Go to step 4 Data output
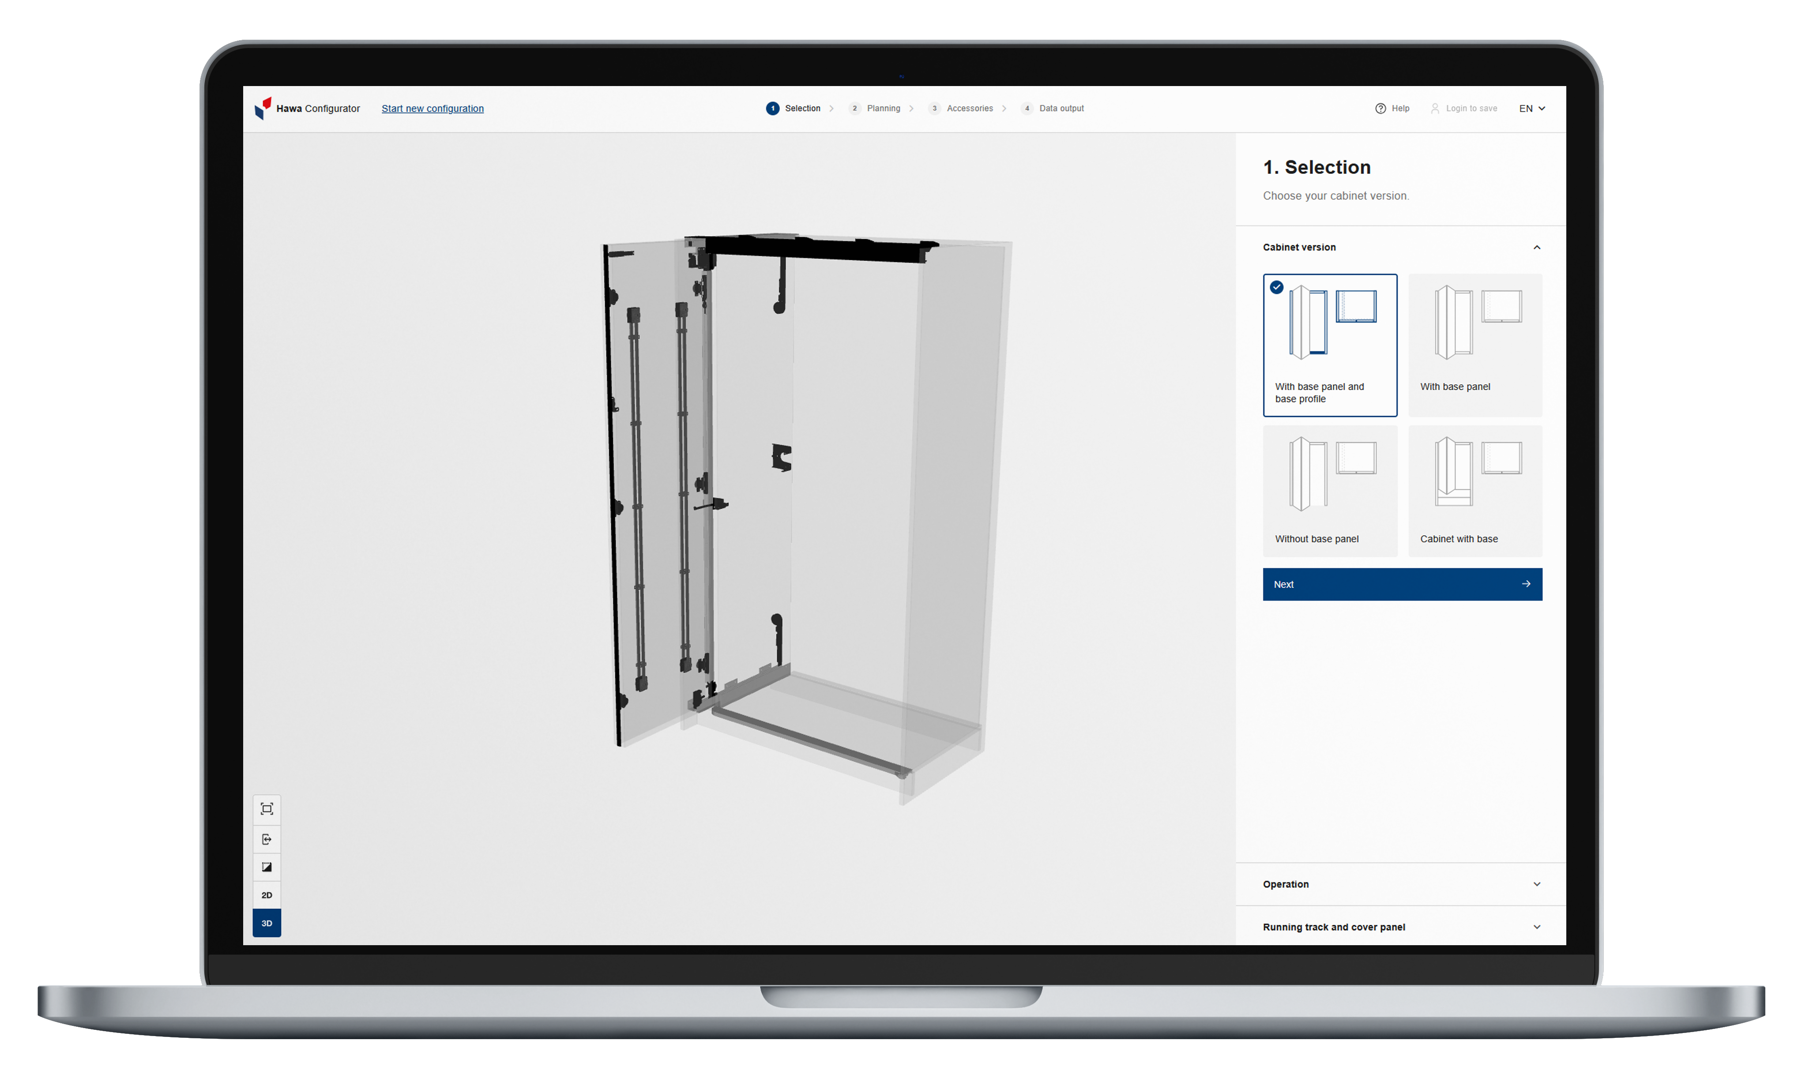1798x1078 pixels. coord(1052,108)
